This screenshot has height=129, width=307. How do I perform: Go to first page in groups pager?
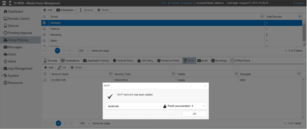click(x=45, y=51)
